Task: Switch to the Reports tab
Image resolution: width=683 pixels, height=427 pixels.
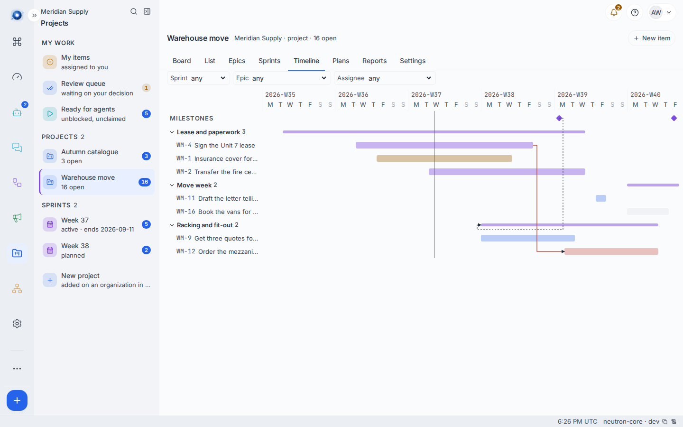Action: tap(374, 61)
